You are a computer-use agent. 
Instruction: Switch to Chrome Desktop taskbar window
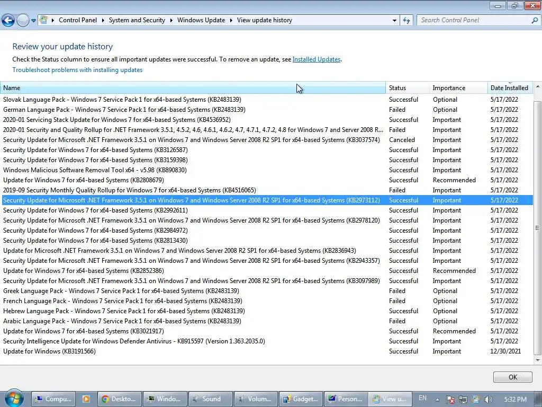tap(120, 399)
